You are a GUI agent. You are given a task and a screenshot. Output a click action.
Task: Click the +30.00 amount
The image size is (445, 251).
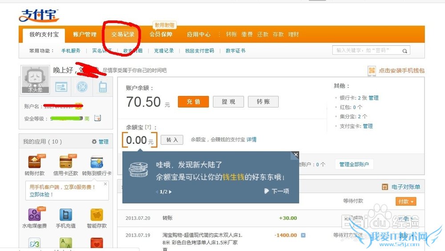[x=288, y=218]
